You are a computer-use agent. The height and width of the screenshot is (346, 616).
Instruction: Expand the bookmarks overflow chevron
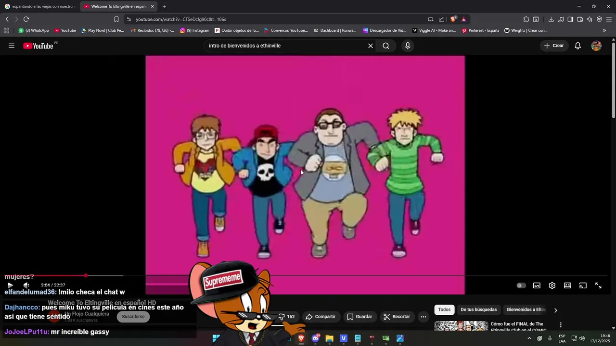(604, 30)
